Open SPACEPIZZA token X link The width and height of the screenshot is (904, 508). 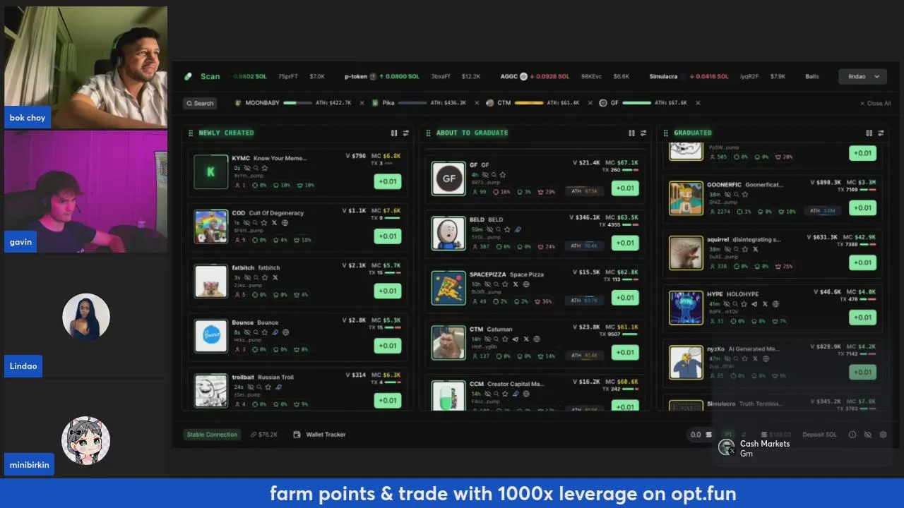point(516,284)
